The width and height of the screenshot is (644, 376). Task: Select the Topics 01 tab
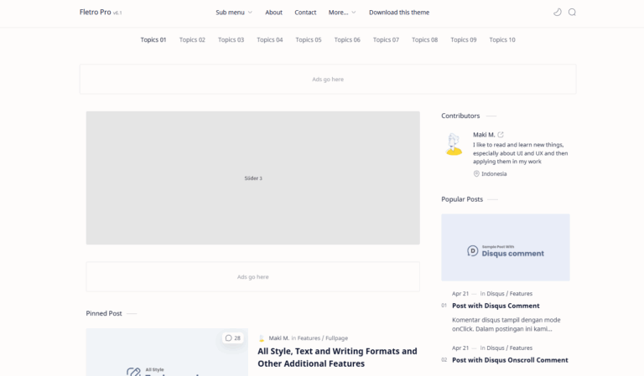153,40
